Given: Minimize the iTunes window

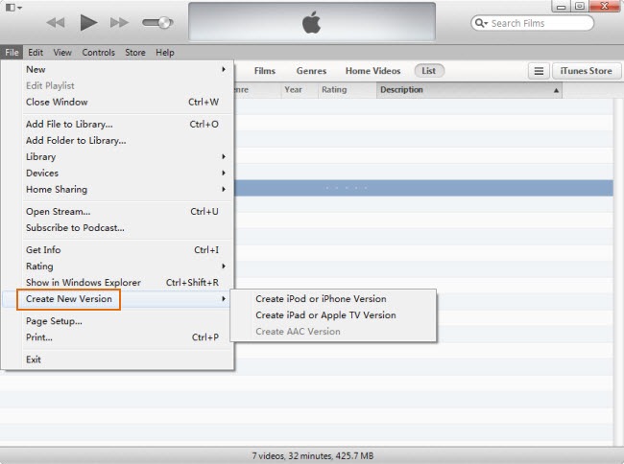Looking at the screenshot, I should 561,6.
